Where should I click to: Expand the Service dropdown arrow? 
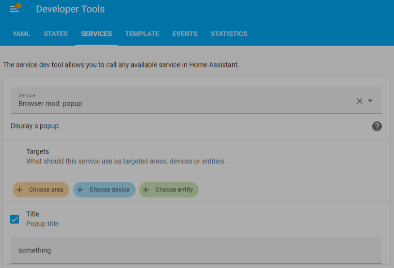(x=370, y=101)
